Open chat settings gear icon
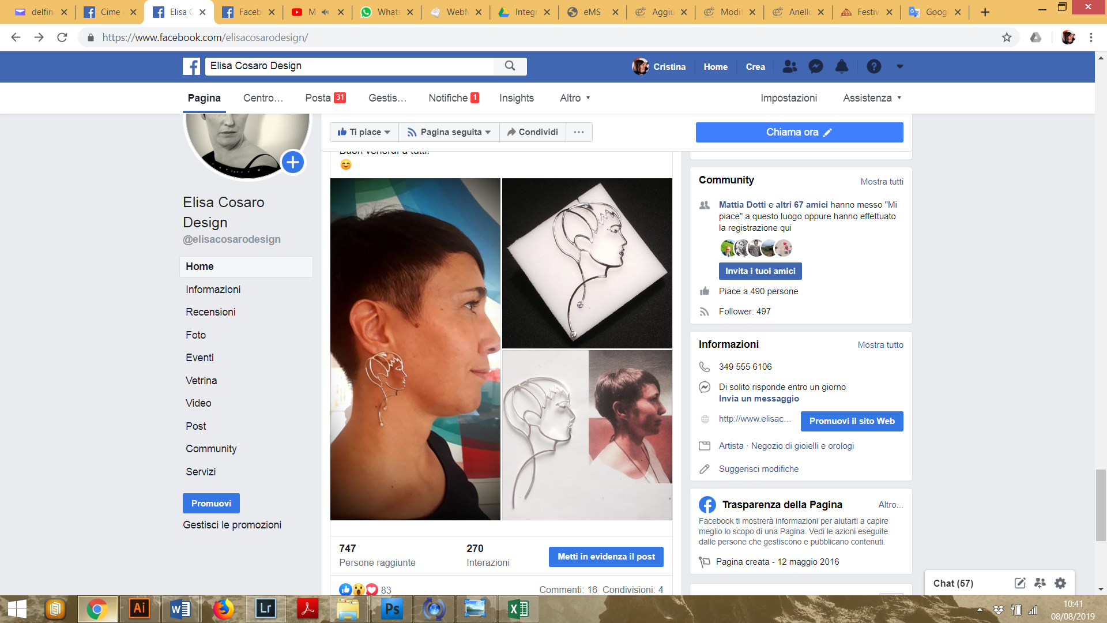 click(1060, 583)
